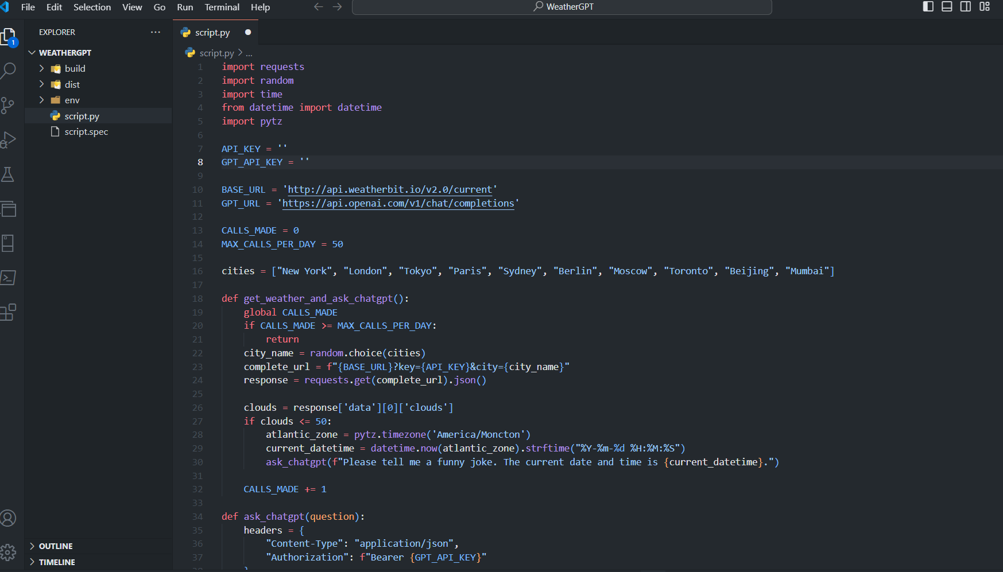Open the Terminal menu

point(222,7)
